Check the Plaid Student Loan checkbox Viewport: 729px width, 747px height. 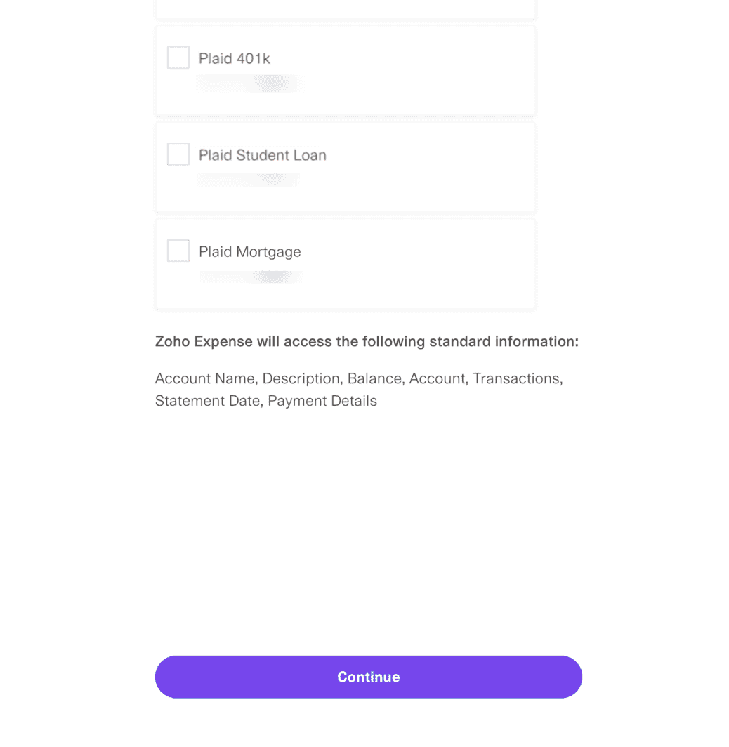pos(178,154)
